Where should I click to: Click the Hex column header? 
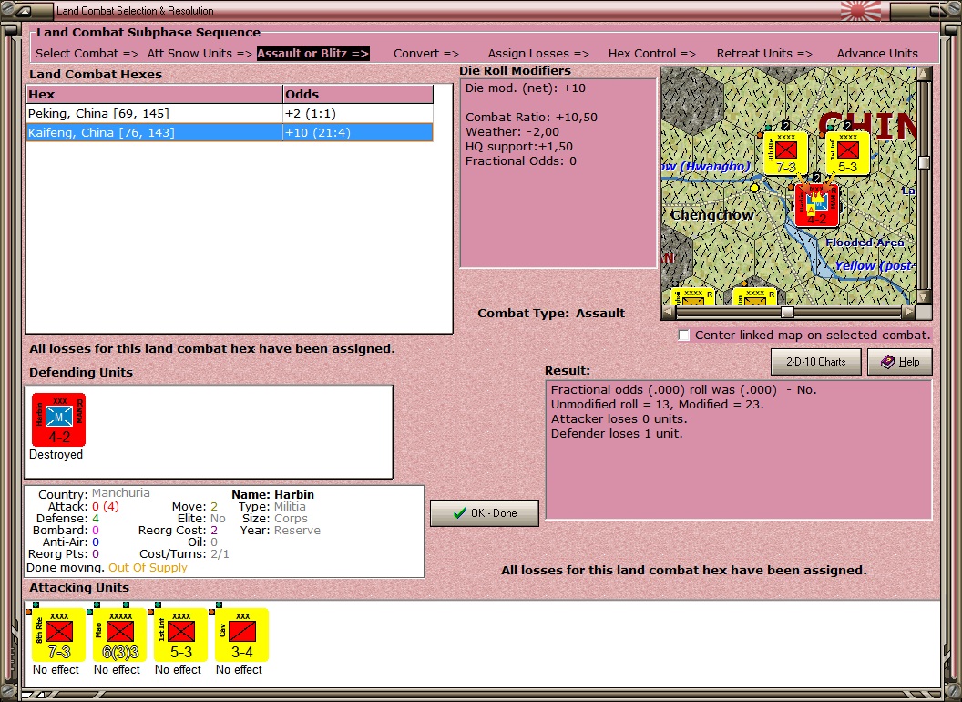click(154, 94)
